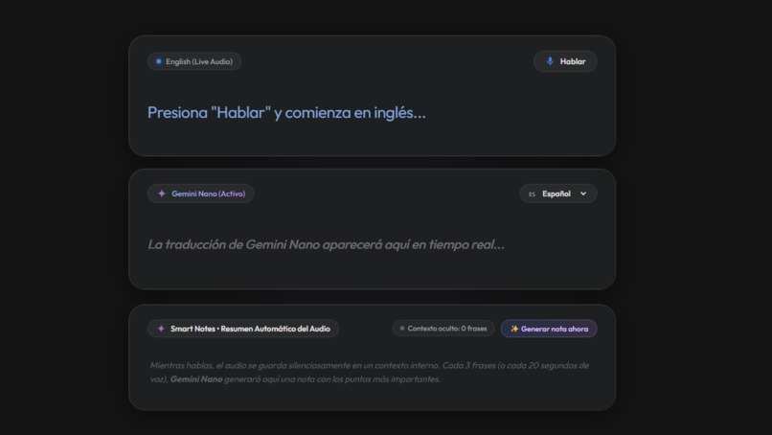Click the chevron arrow next to Español
Screen dimensions: 772x435
point(583,195)
